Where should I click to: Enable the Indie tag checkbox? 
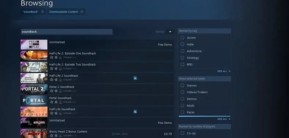pos(183,44)
